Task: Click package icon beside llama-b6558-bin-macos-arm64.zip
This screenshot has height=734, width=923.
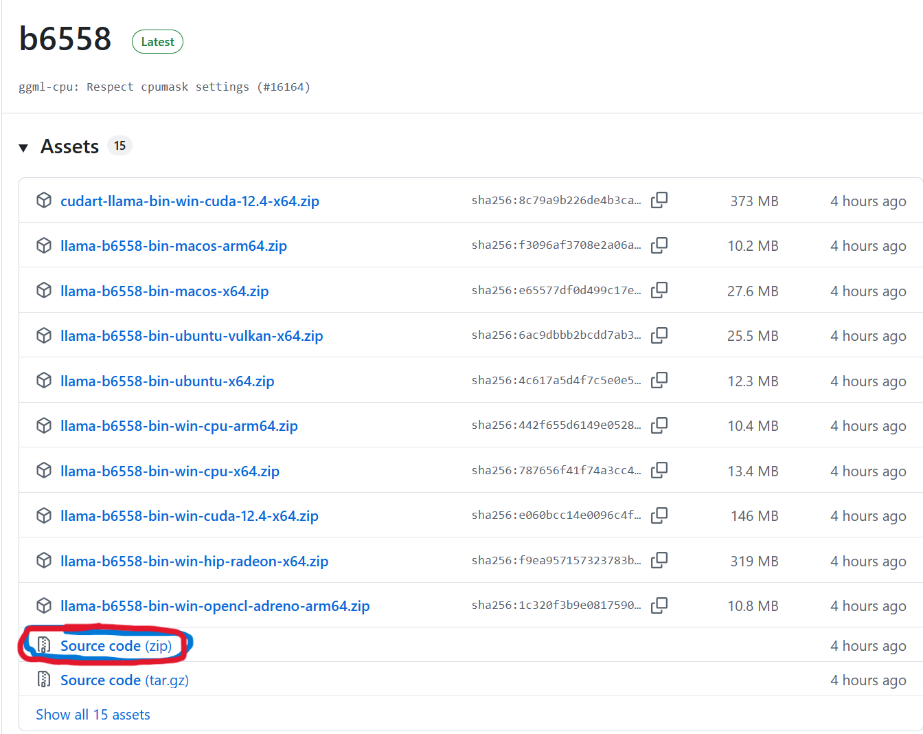Action: tap(44, 245)
